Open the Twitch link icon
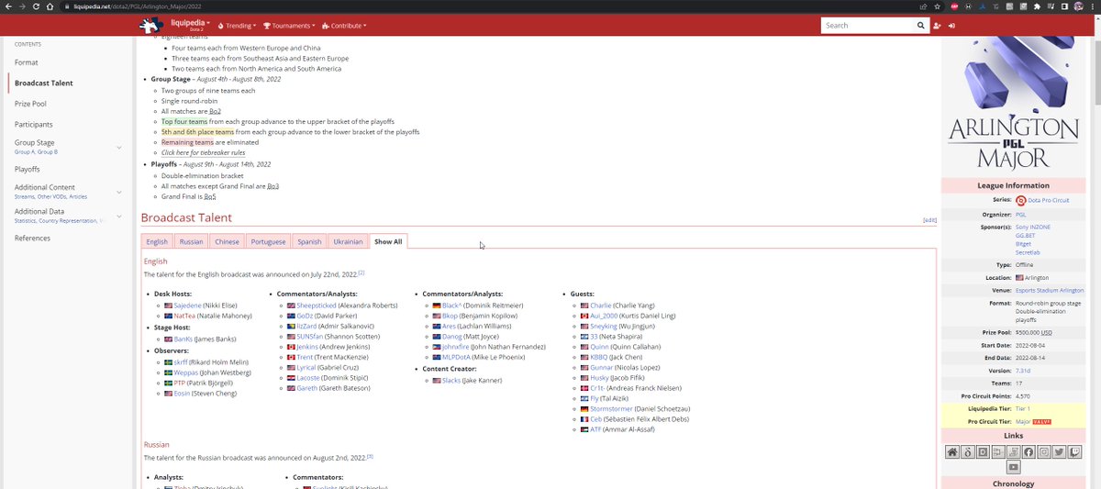 [1074, 452]
